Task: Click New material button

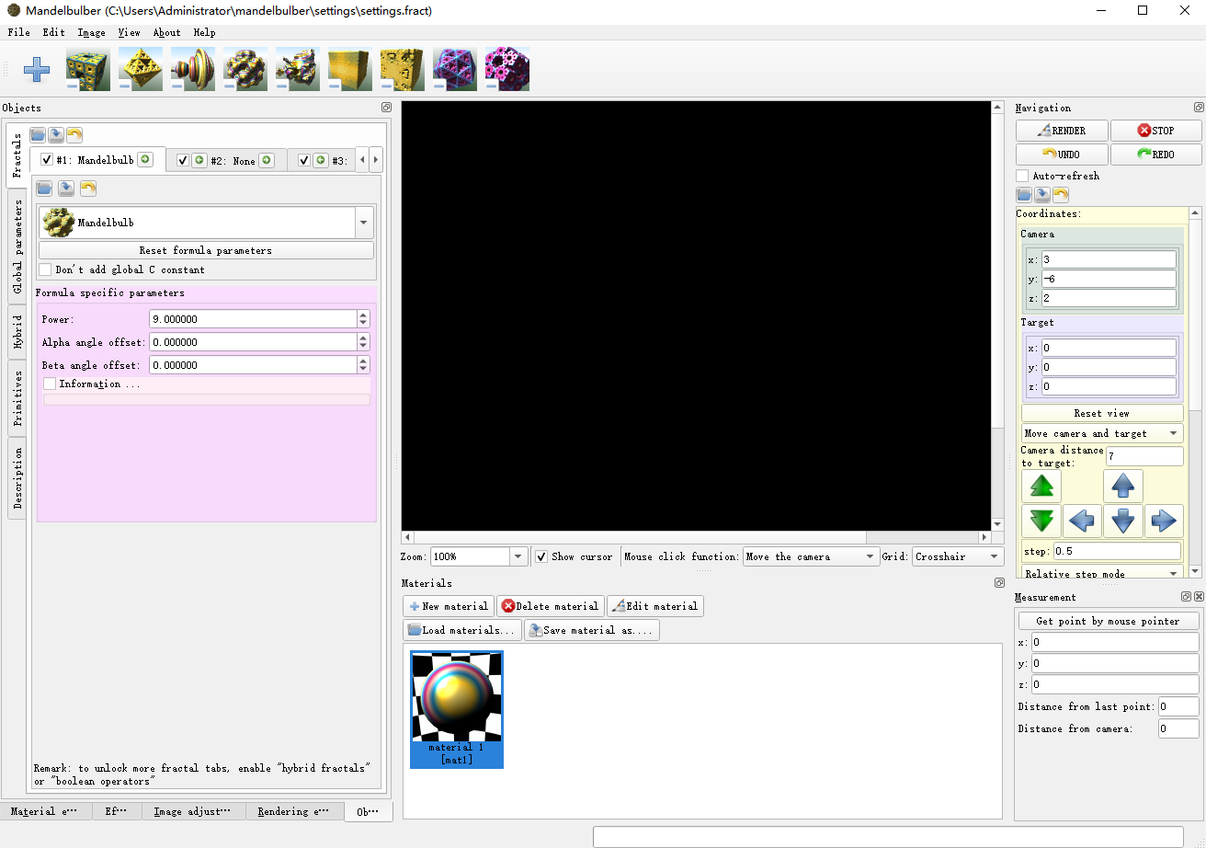Action: tap(449, 606)
